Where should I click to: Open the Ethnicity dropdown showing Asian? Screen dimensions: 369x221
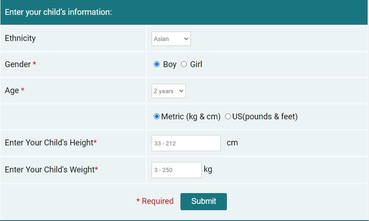(x=171, y=39)
